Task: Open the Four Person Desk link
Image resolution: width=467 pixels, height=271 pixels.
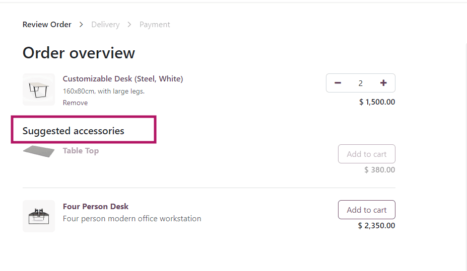Action: pyautogui.click(x=95, y=207)
